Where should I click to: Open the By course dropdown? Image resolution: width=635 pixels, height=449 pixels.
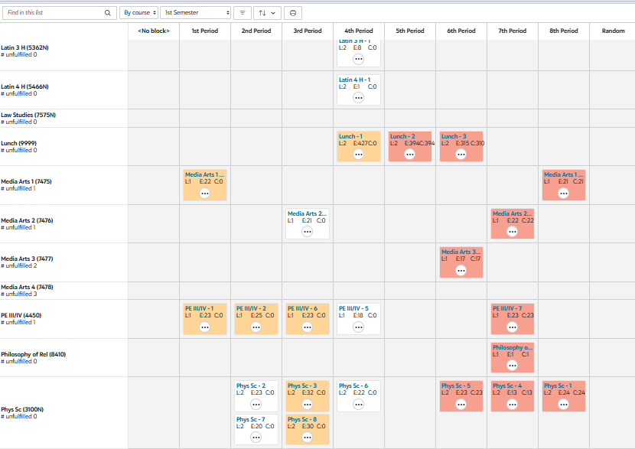coord(138,13)
